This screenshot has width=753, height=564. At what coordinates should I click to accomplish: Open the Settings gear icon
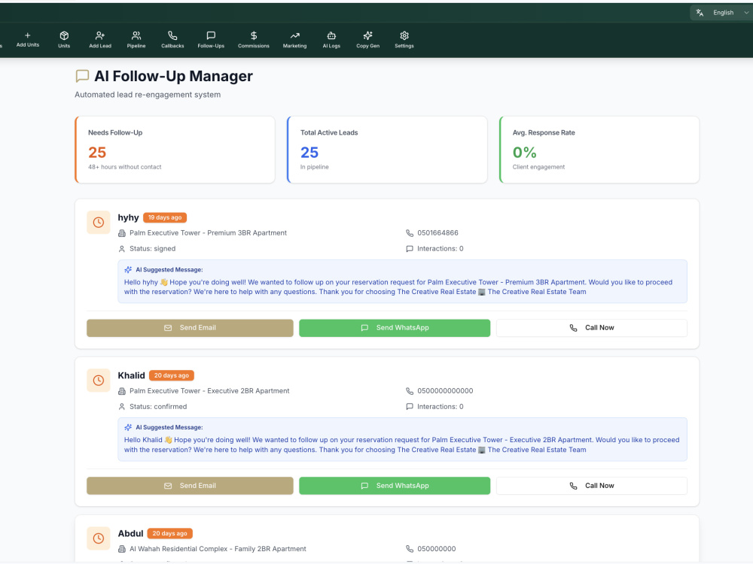[404, 35]
